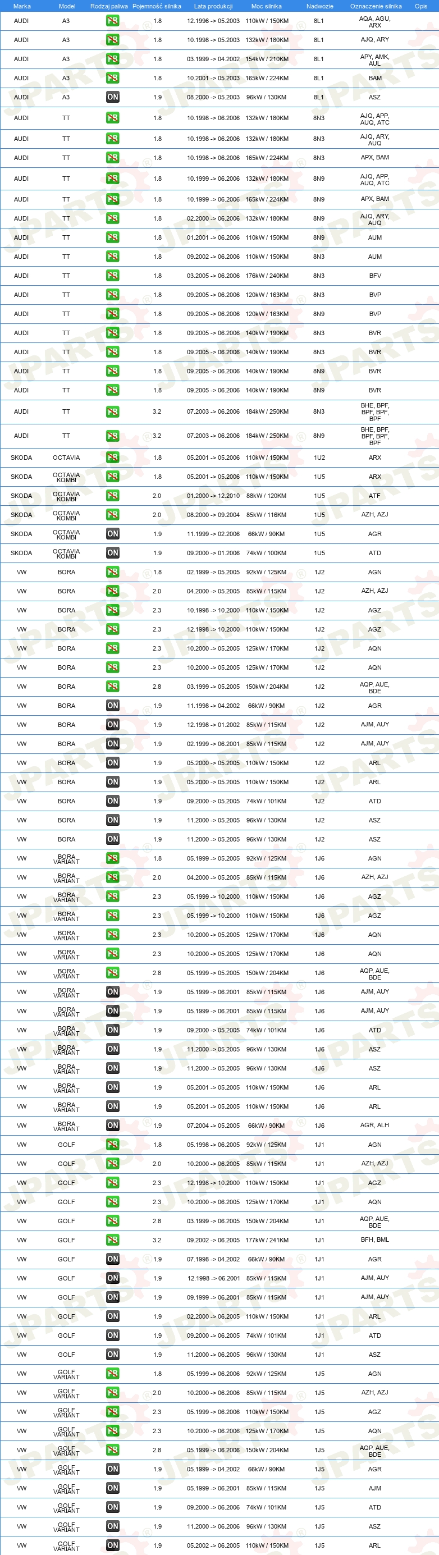Click petrol icon in Audi TT BFV 240KM row
Viewport: 439px width, 1555px height.
coord(112,276)
